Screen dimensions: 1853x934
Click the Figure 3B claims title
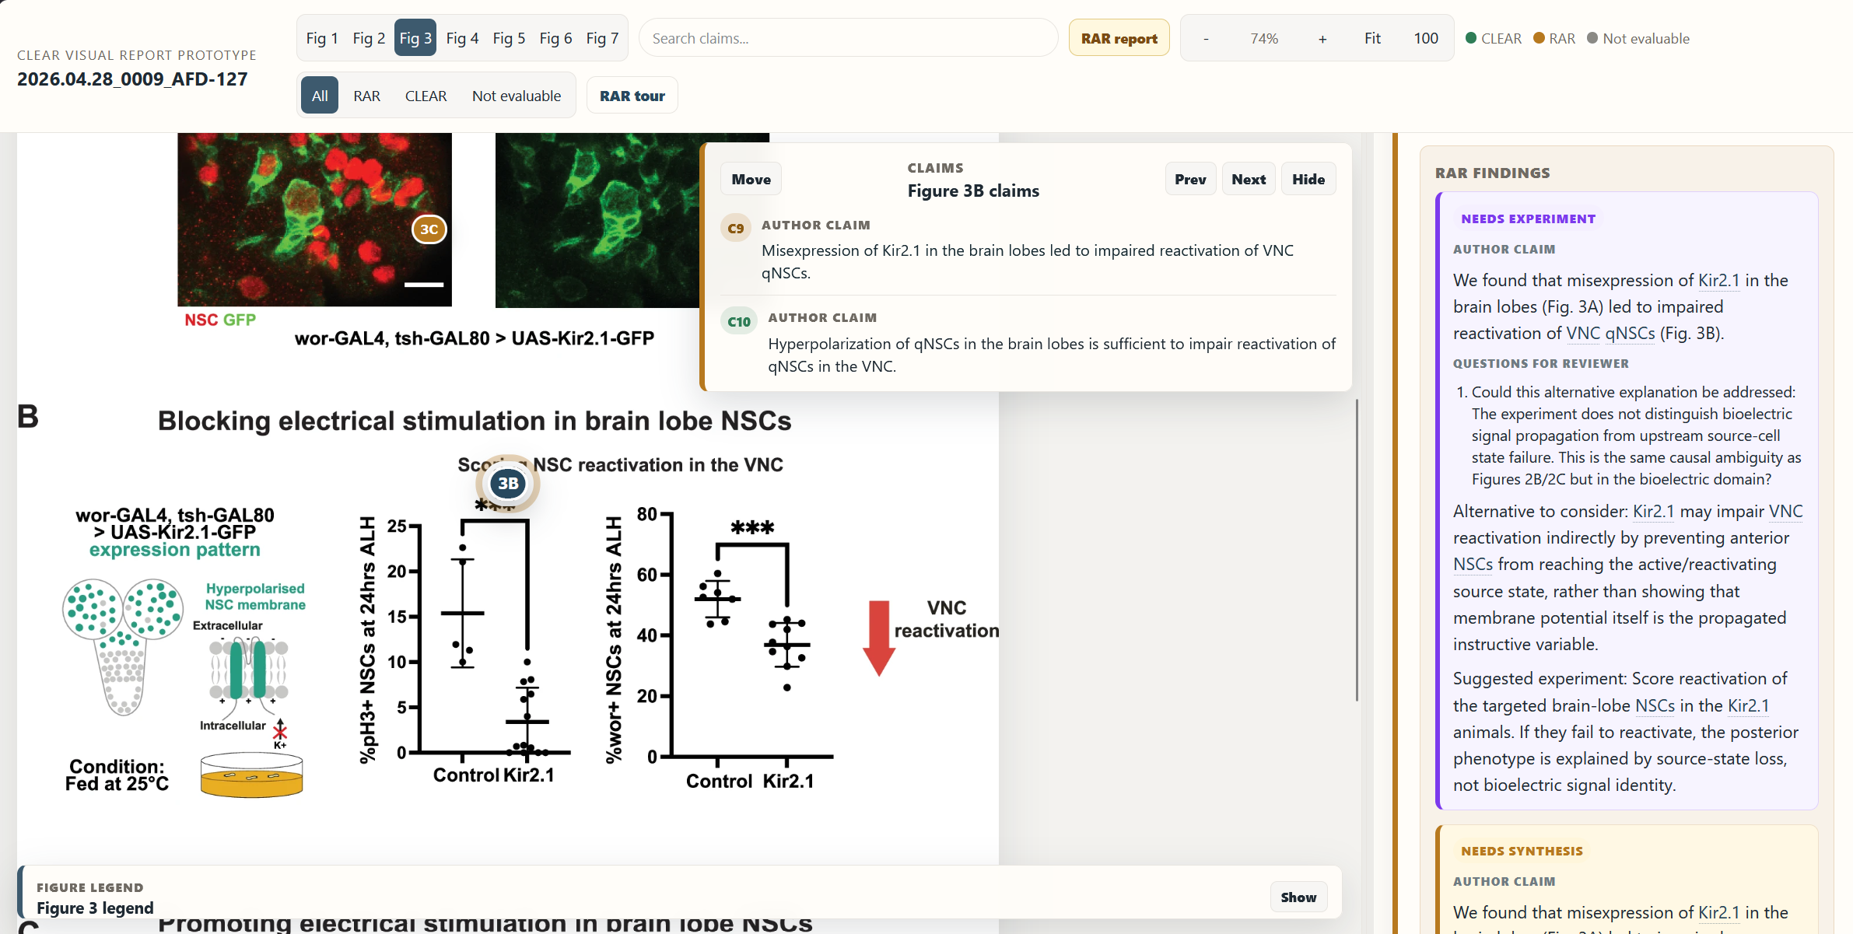coord(973,191)
